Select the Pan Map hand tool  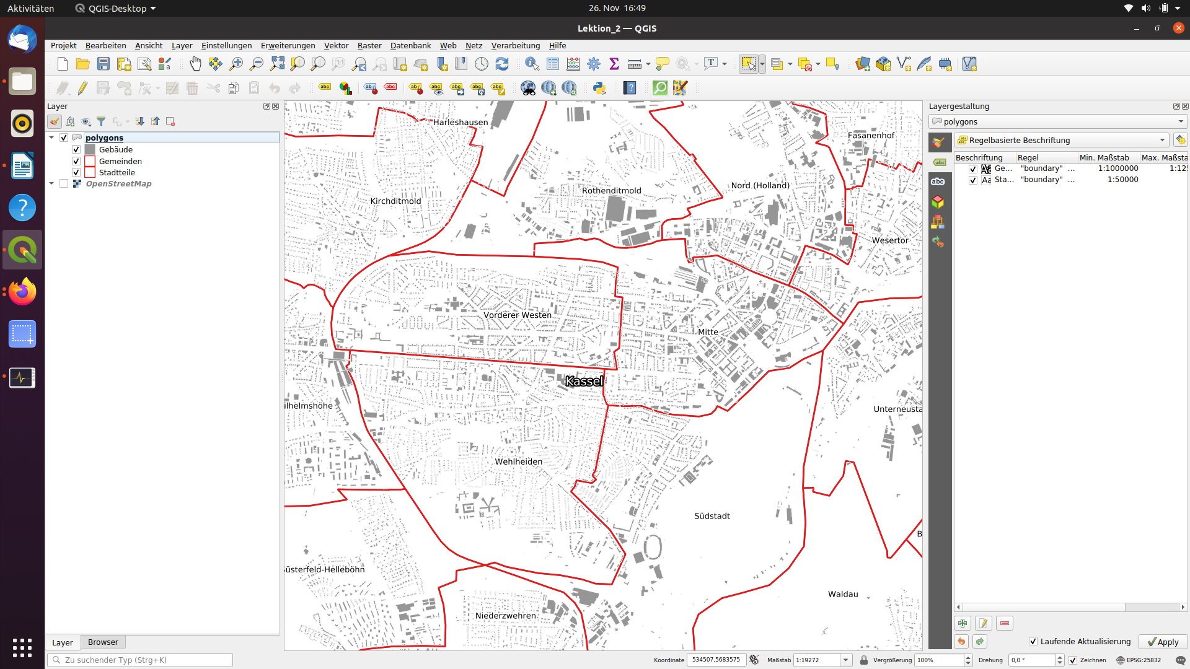pyautogui.click(x=195, y=64)
